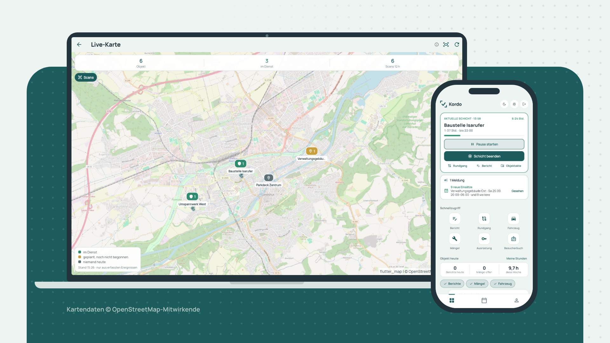This screenshot has width=610, height=343.
Task: Open Objektakte link in shift card
Action: (x=511, y=166)
